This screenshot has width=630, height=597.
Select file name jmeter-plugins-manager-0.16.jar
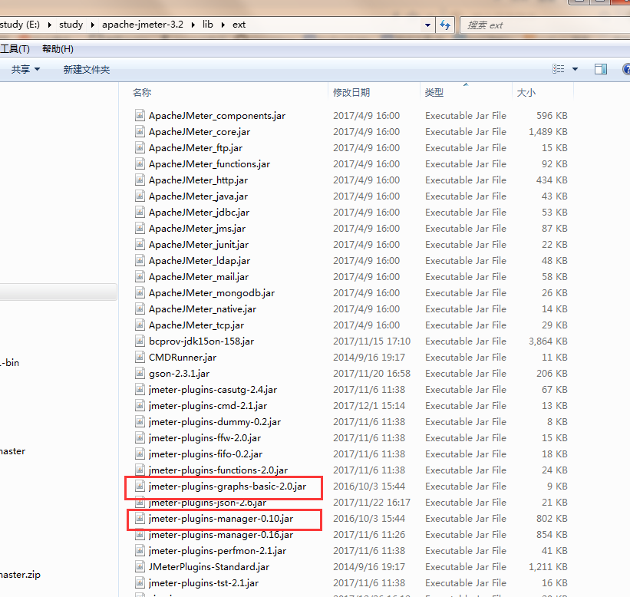click(x=220, y=535)
